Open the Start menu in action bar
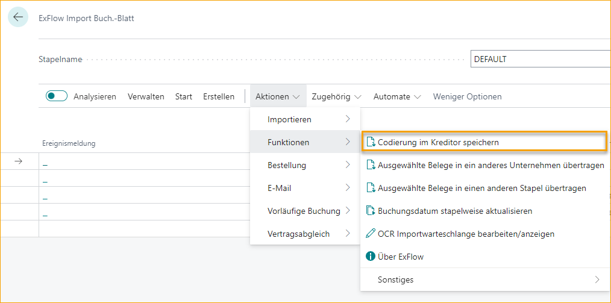This screenshot has width=611, height=303. click(x=184, y=96)
